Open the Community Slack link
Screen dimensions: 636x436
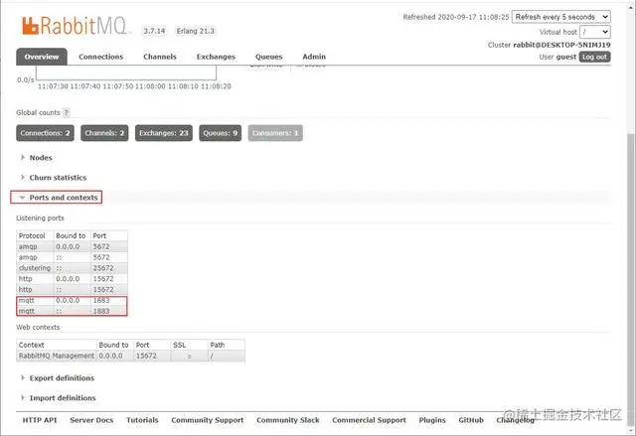(x=288, y=420)
